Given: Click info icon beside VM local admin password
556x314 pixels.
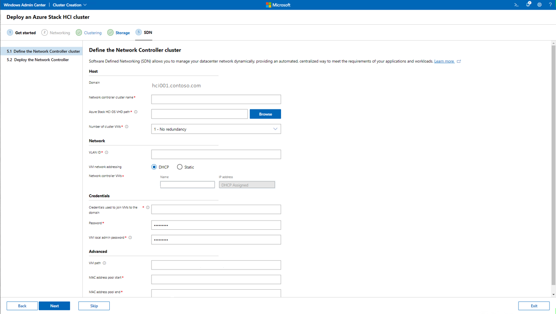Looking at the screenshot, I should 130,238.
